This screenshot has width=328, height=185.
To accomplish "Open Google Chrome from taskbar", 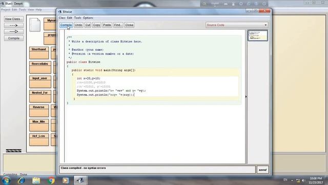I will [51, 180].
